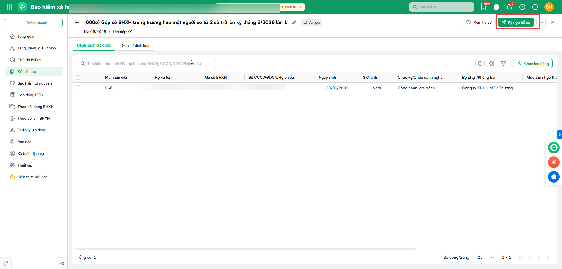The width and height of the screenshot is (562, 269).
Task: Open Kế toán dịch vụ menu
Action: coord(34,153)
